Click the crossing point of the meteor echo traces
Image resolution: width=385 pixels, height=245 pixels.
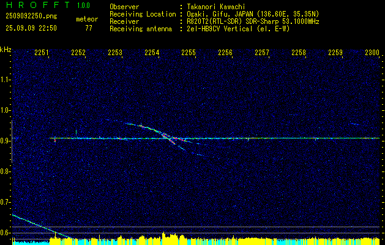pyautogui.click(x=165, y=135)
